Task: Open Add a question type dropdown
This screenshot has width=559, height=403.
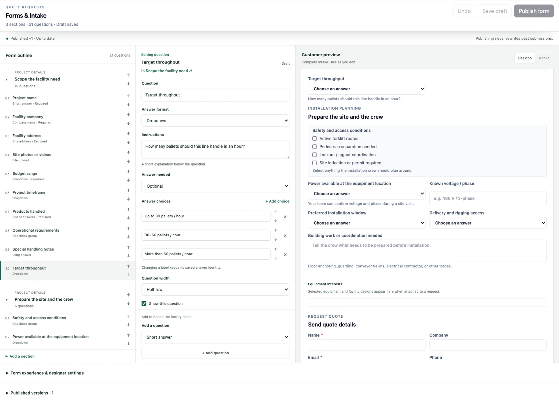Action: [215, 337]
